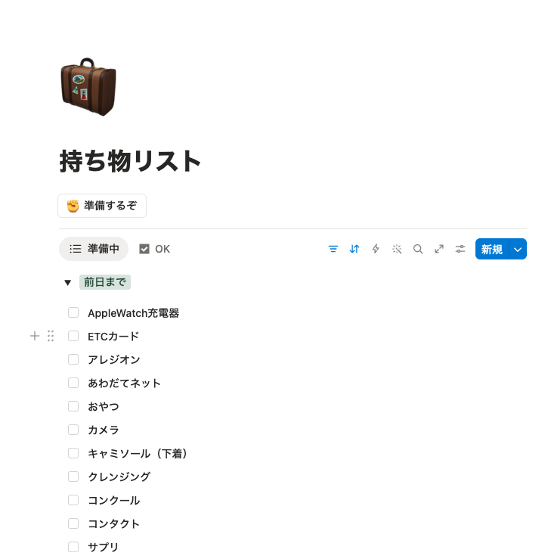Viewport: 551px width, 559px height.
Task: Open the dropdown arrow next to 新規
Action: pos(518,249)
